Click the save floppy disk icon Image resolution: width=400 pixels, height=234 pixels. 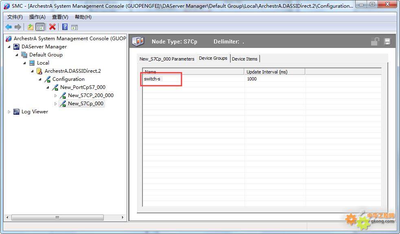coord(387,41)
